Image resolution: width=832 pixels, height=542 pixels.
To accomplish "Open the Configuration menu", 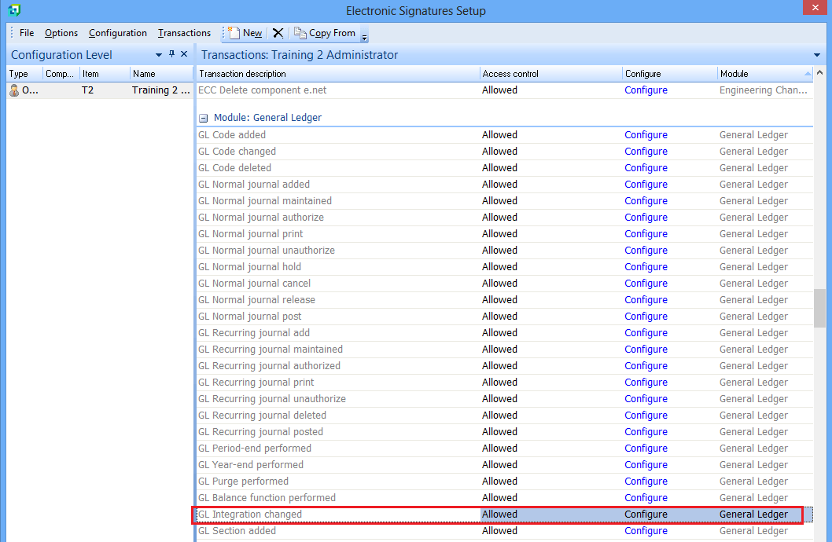I will (x=118, y=33).
